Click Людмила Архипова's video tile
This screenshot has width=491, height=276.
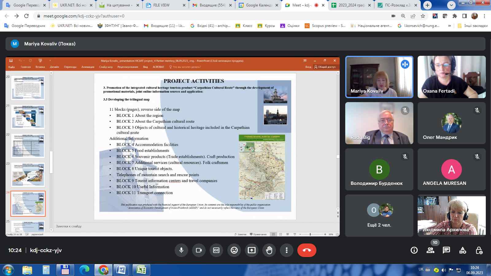(x=451, y=216)
